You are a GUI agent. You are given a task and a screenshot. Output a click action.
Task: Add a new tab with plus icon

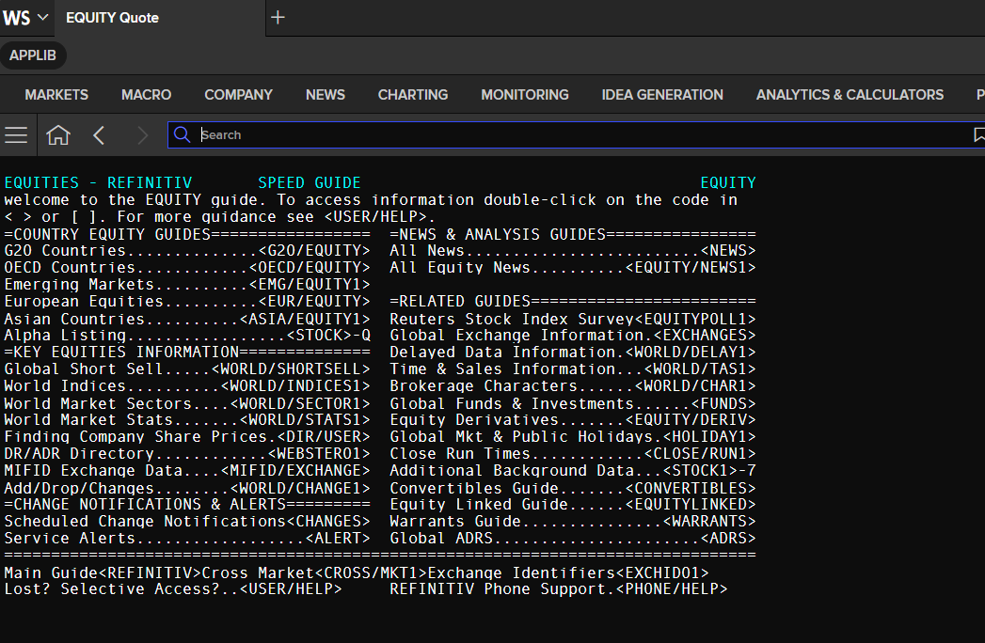278,18
